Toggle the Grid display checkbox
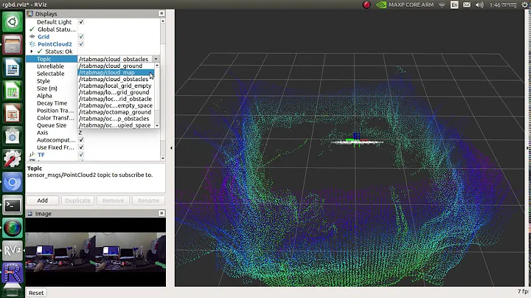Image resolution: width=531 pixels, height=298 pixels. [81, 37]
